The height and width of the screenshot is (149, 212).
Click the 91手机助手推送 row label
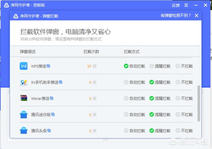45,82
